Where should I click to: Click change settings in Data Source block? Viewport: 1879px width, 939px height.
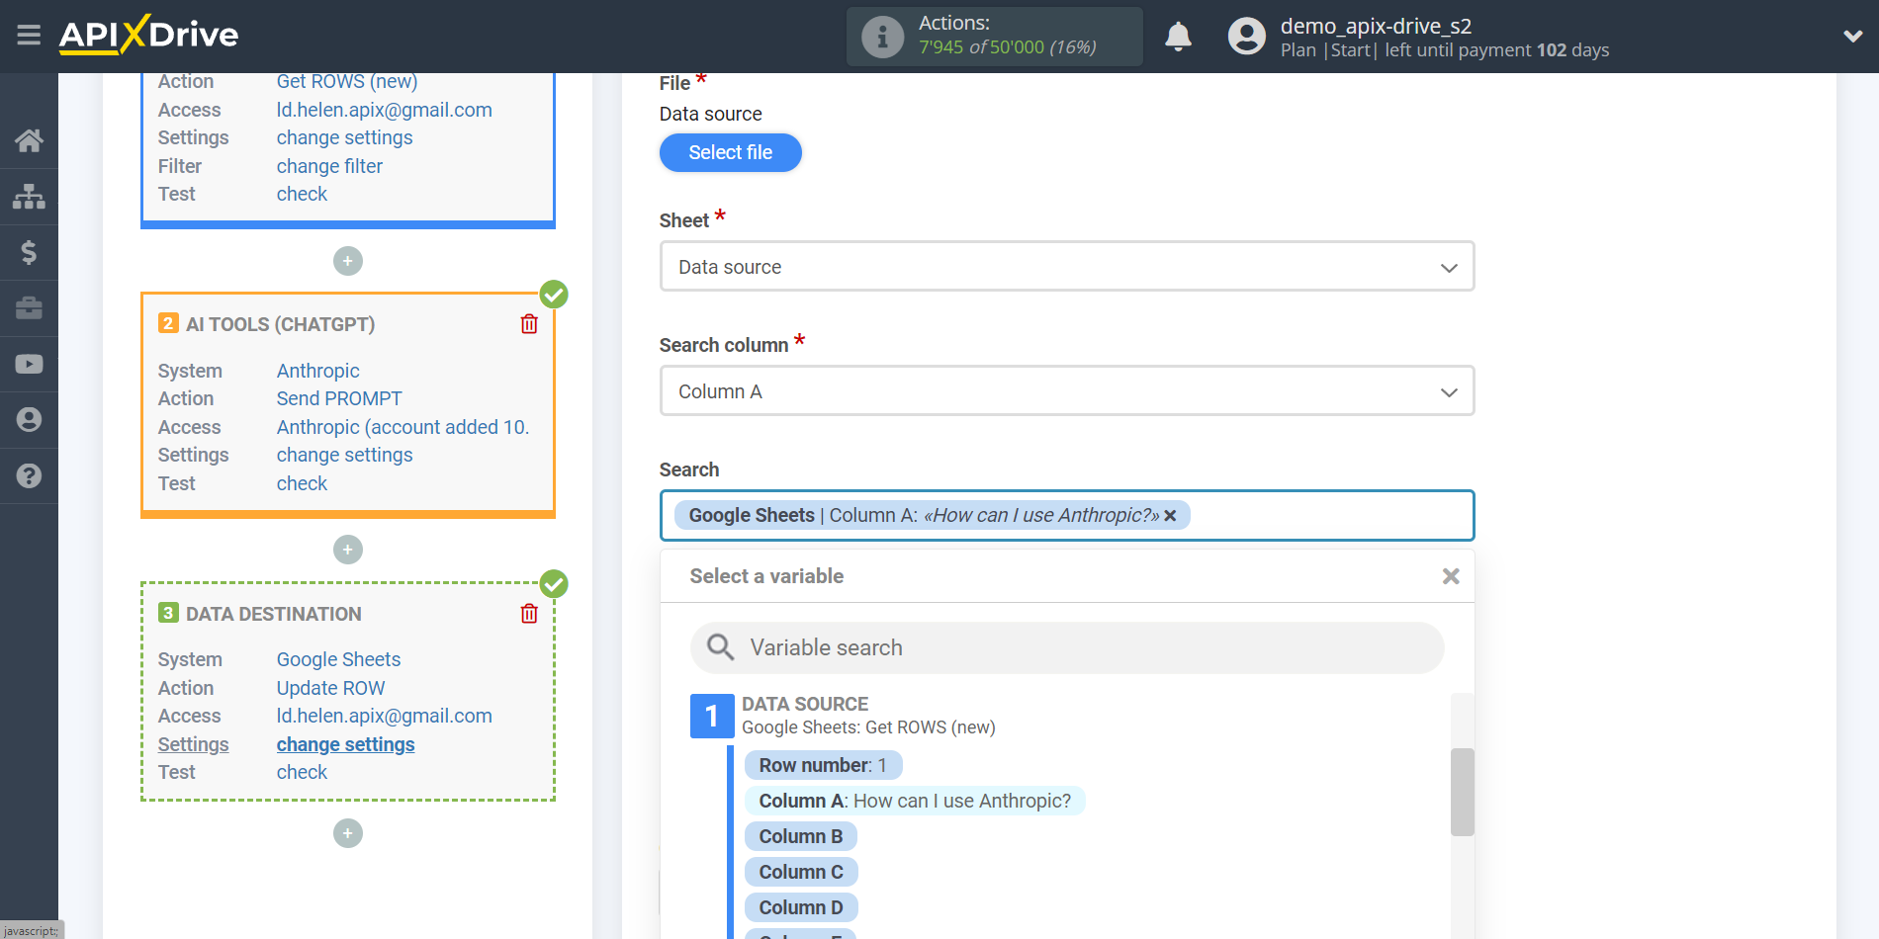(x=344, y=137)
